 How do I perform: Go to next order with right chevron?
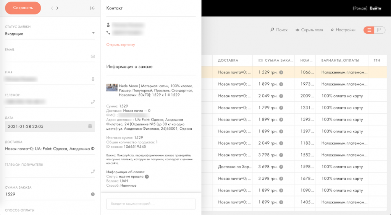coord(57,8)
